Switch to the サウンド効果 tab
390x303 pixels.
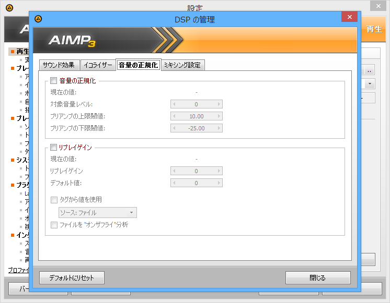point(60,65)
